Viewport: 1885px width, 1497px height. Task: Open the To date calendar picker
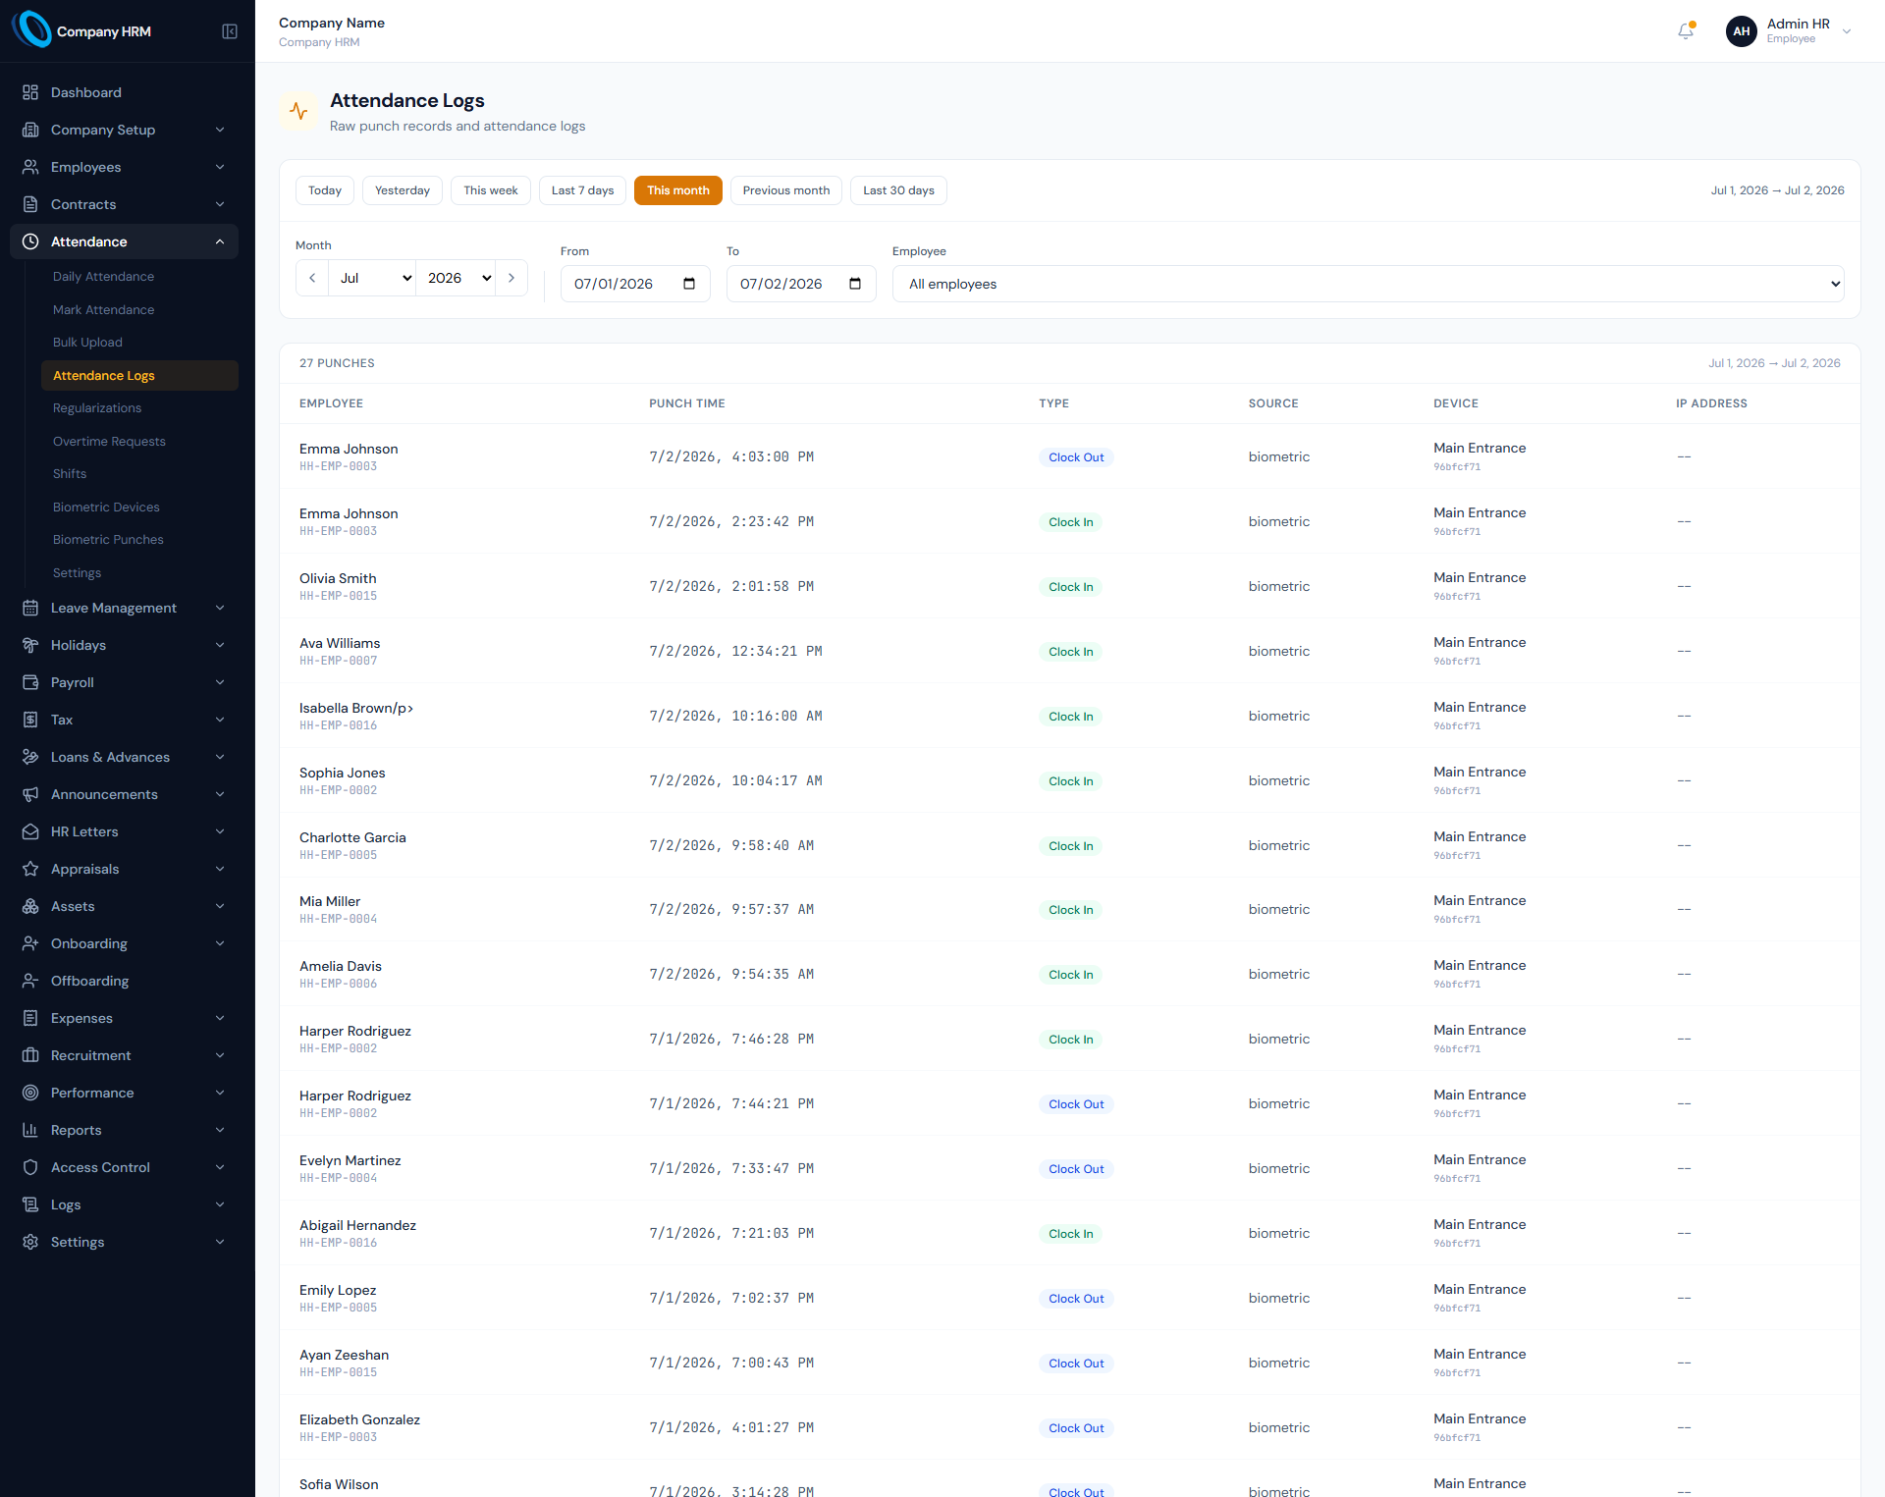(x=855, y=284)
